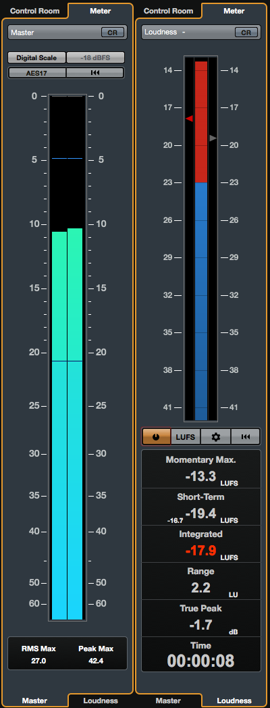Switch to Loudness tab at bottom of left panel
Viewport: 270px width, 708px height.
(101, 701)
